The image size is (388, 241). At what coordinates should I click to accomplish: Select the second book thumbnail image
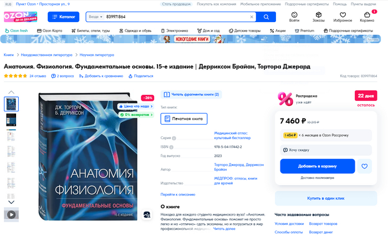coord(11,120)
